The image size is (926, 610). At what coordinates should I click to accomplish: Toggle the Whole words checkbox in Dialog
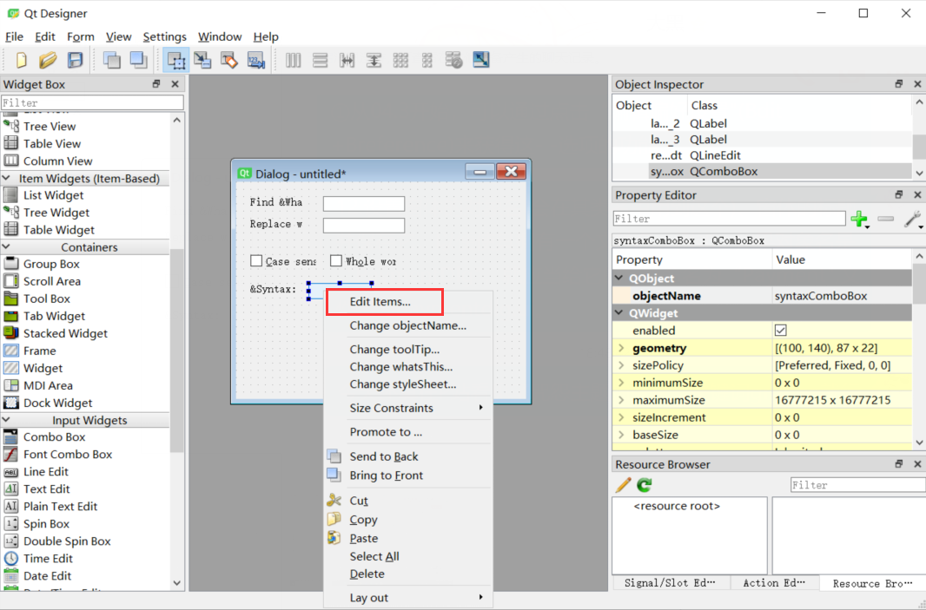[336, 261]
